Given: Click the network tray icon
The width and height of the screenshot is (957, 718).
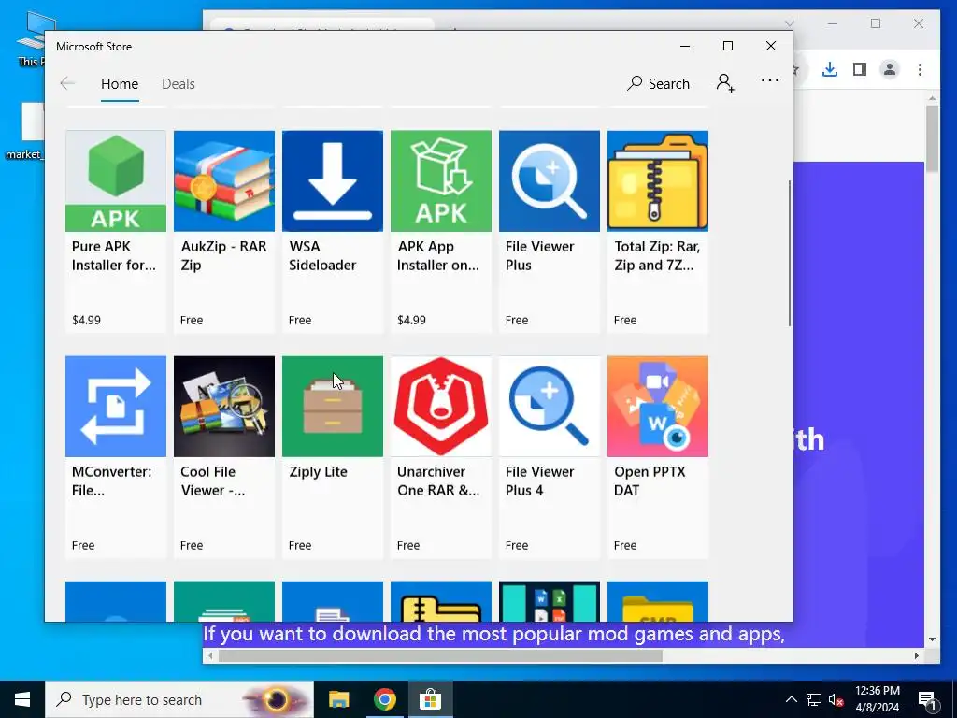Looking at the screenshot, I should 814,699.
